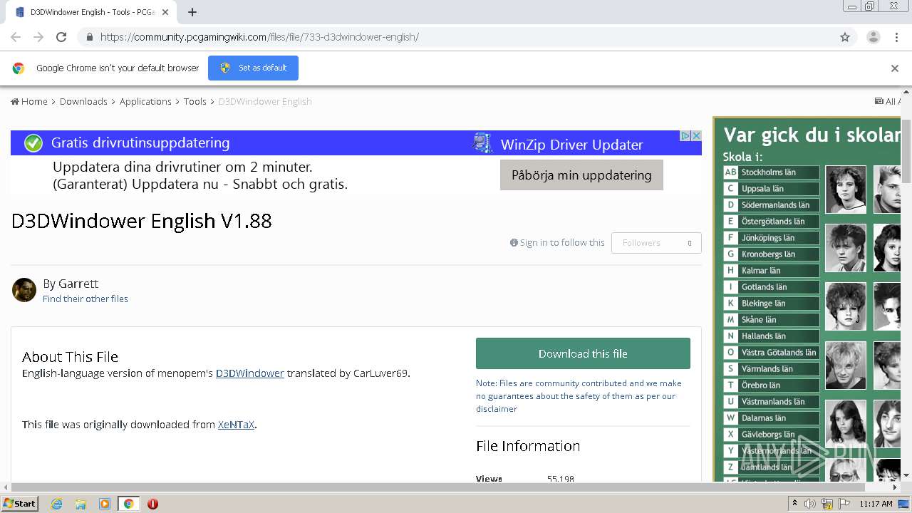This screenshot has width=912, height=513.
Task: Show hidden tray icons arrow
Action: (x=795, y=504)
